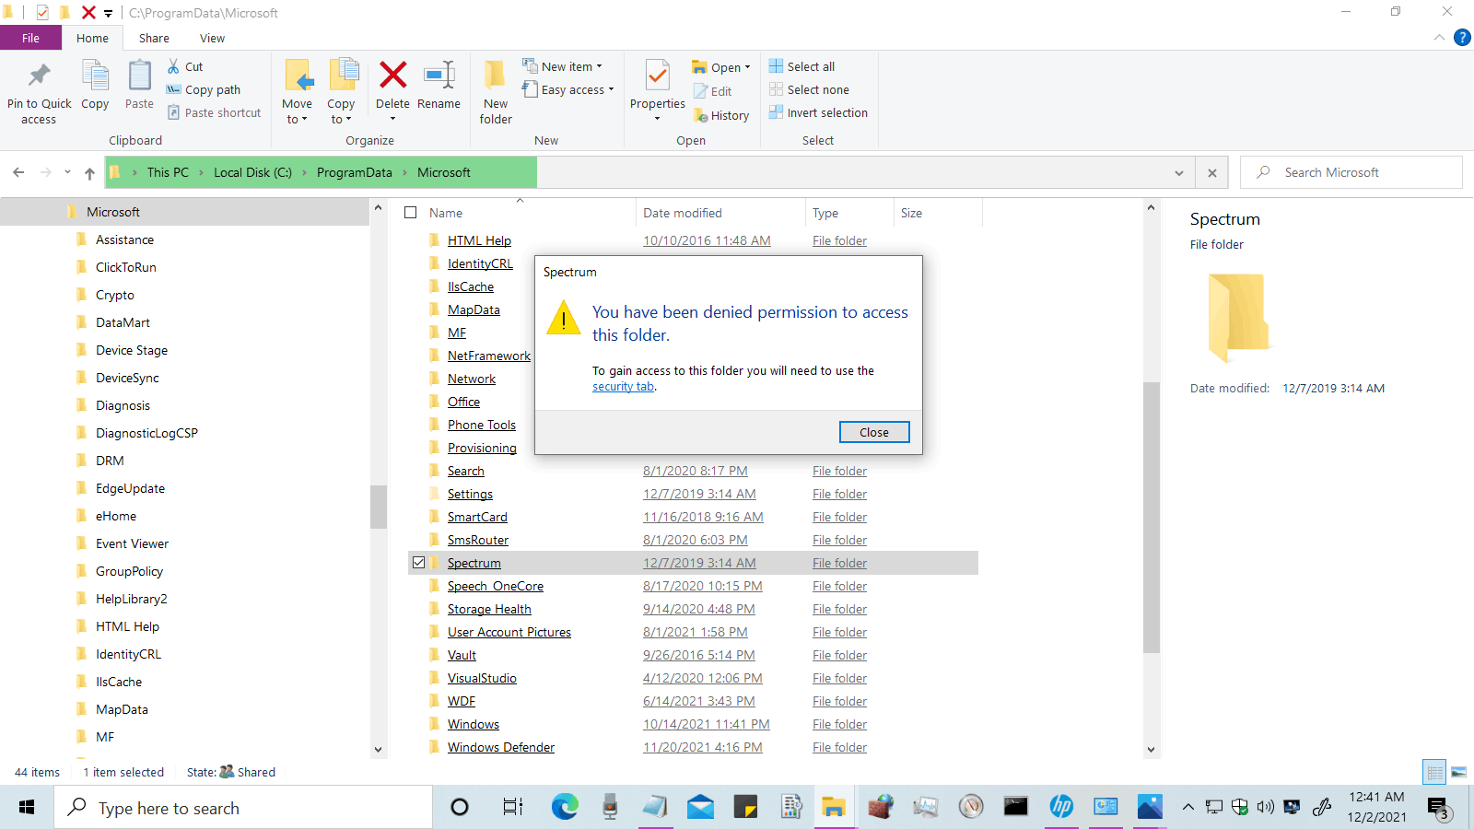Screen dimensions: 1474x829
Task: Cut the selected item with scissors
Action: [x=185, y=66]
